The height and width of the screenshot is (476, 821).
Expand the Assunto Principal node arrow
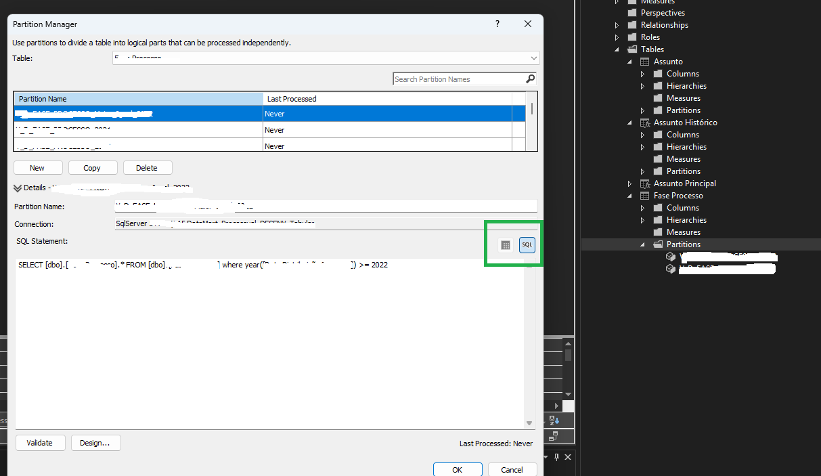(x=629, y=183)
